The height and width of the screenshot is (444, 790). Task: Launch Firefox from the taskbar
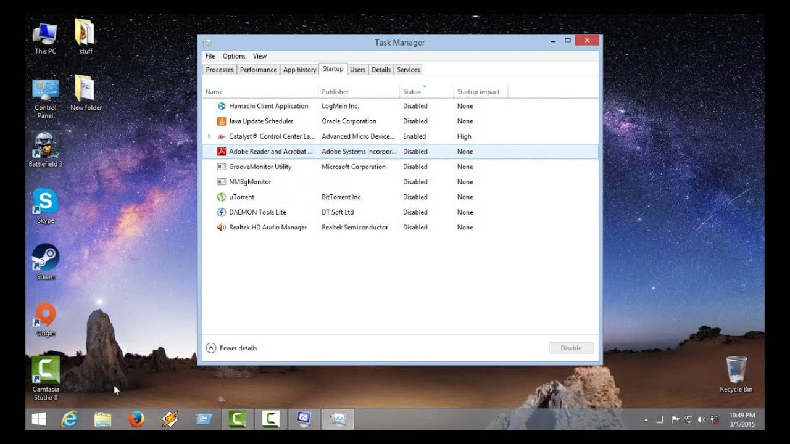click(136, 419)
